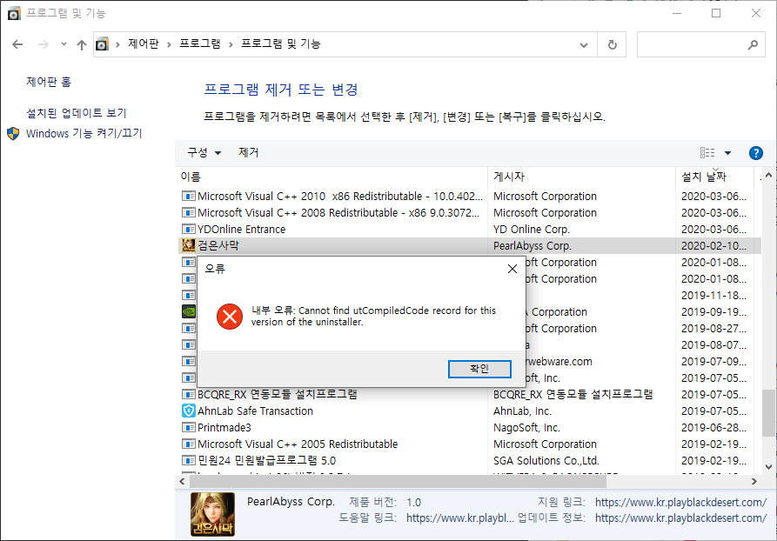
Task: Click the NVIDIA program icon in the list
Action: tap(189, 311)
